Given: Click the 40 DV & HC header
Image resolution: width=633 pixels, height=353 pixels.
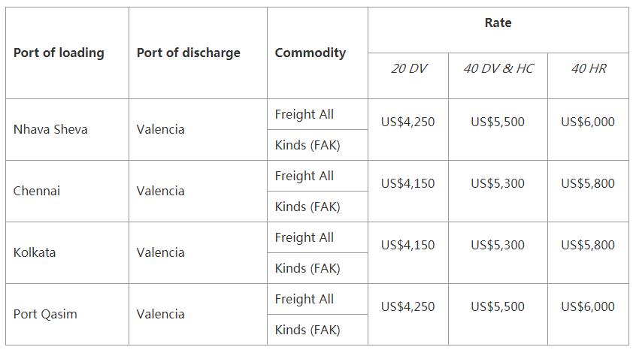Looking at the screenshot, I should click(498, 68).
